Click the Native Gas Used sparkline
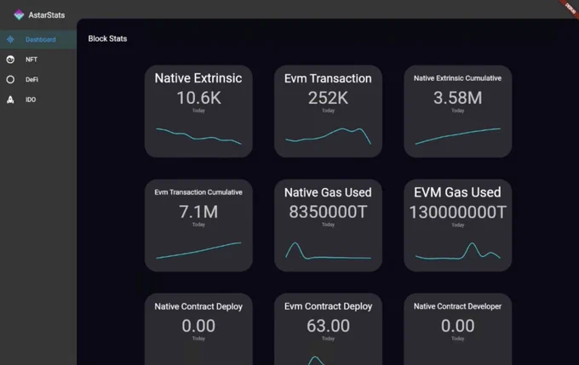The image size is (579, 365). pos(328,251)
